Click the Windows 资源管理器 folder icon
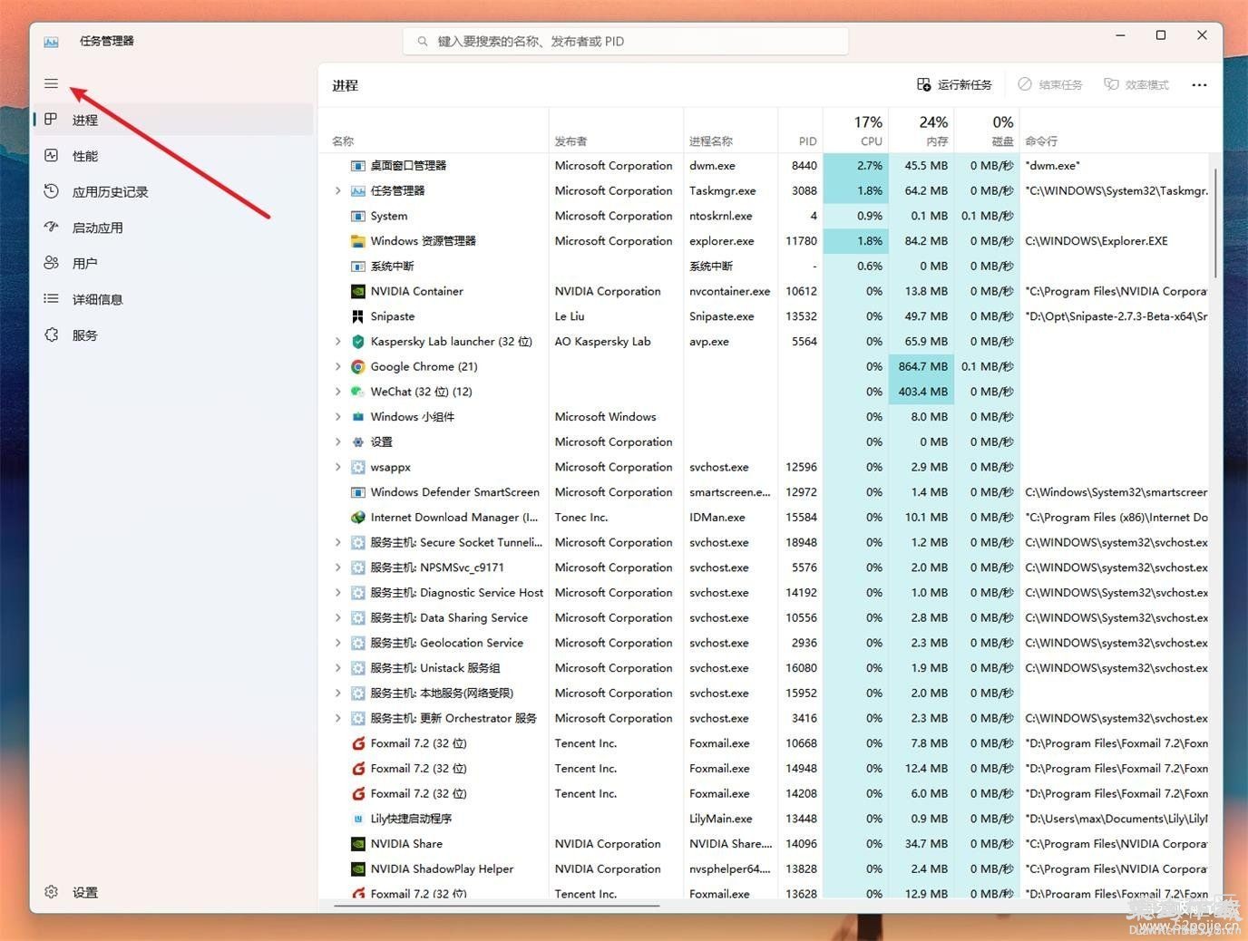This screenshot has height=941, width=1248. [357, 241]
